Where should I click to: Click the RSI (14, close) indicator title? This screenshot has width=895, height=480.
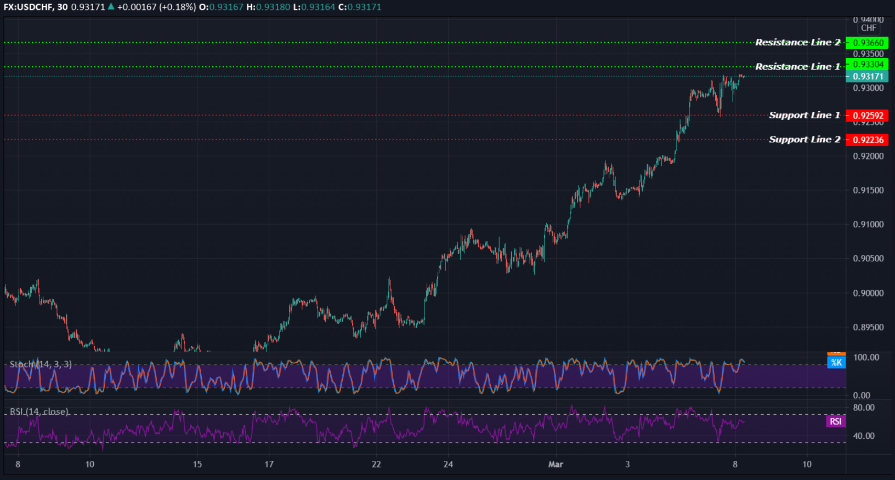39,412
